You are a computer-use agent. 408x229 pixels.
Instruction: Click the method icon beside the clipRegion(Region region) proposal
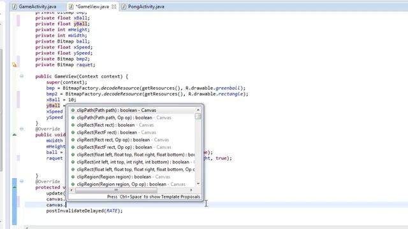(73, 177)
